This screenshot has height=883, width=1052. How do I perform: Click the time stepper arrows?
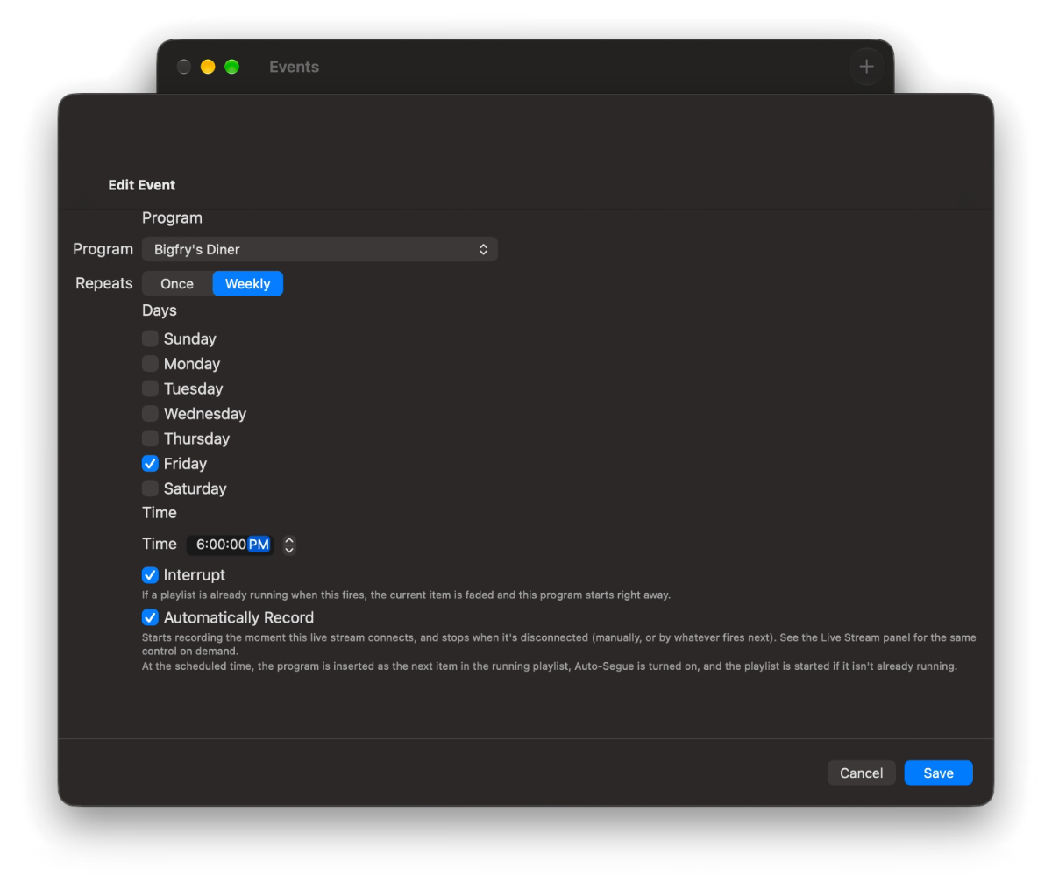(x=289, y=545)
